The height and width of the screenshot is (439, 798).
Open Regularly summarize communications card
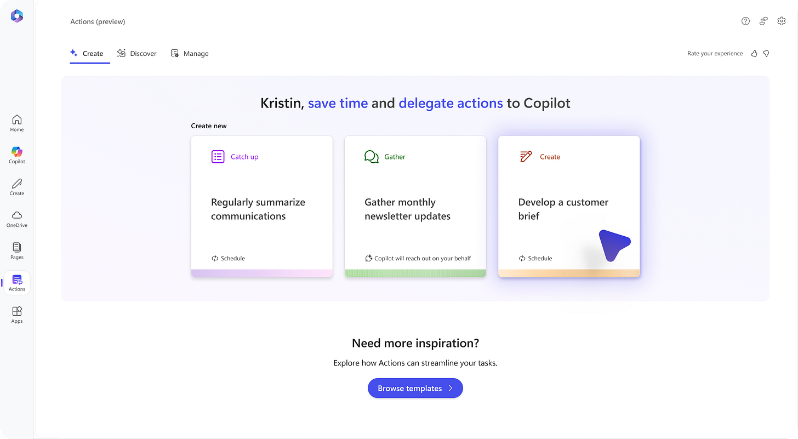point(262,207)
